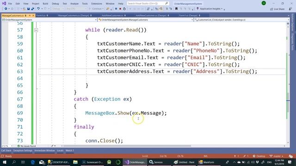296x166 pixels.
Task: Click the Windows taskbar search icon
Action: coord(14,162)
